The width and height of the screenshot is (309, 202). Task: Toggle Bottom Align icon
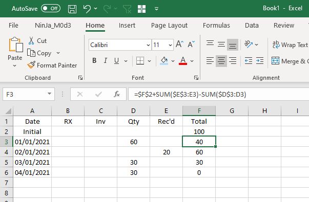[x=233, y=45]
